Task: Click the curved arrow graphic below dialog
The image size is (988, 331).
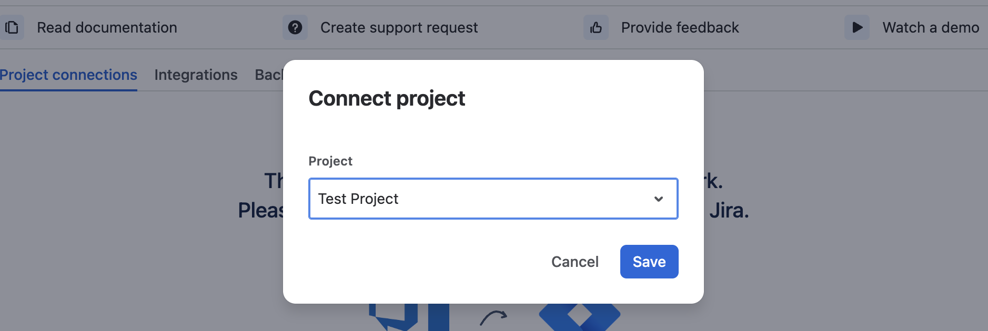Action: click(x=493, y=318)
